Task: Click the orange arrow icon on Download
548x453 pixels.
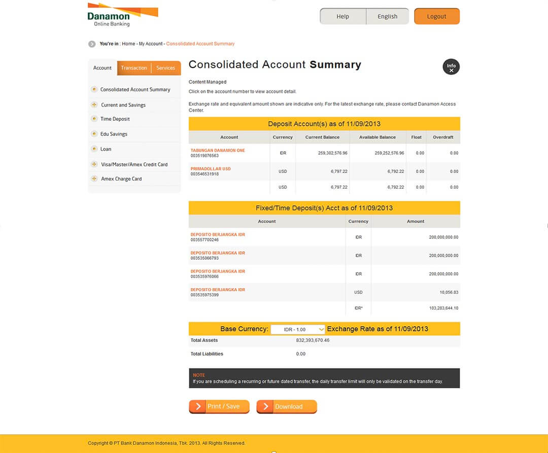Action: [x=266, y=406]
